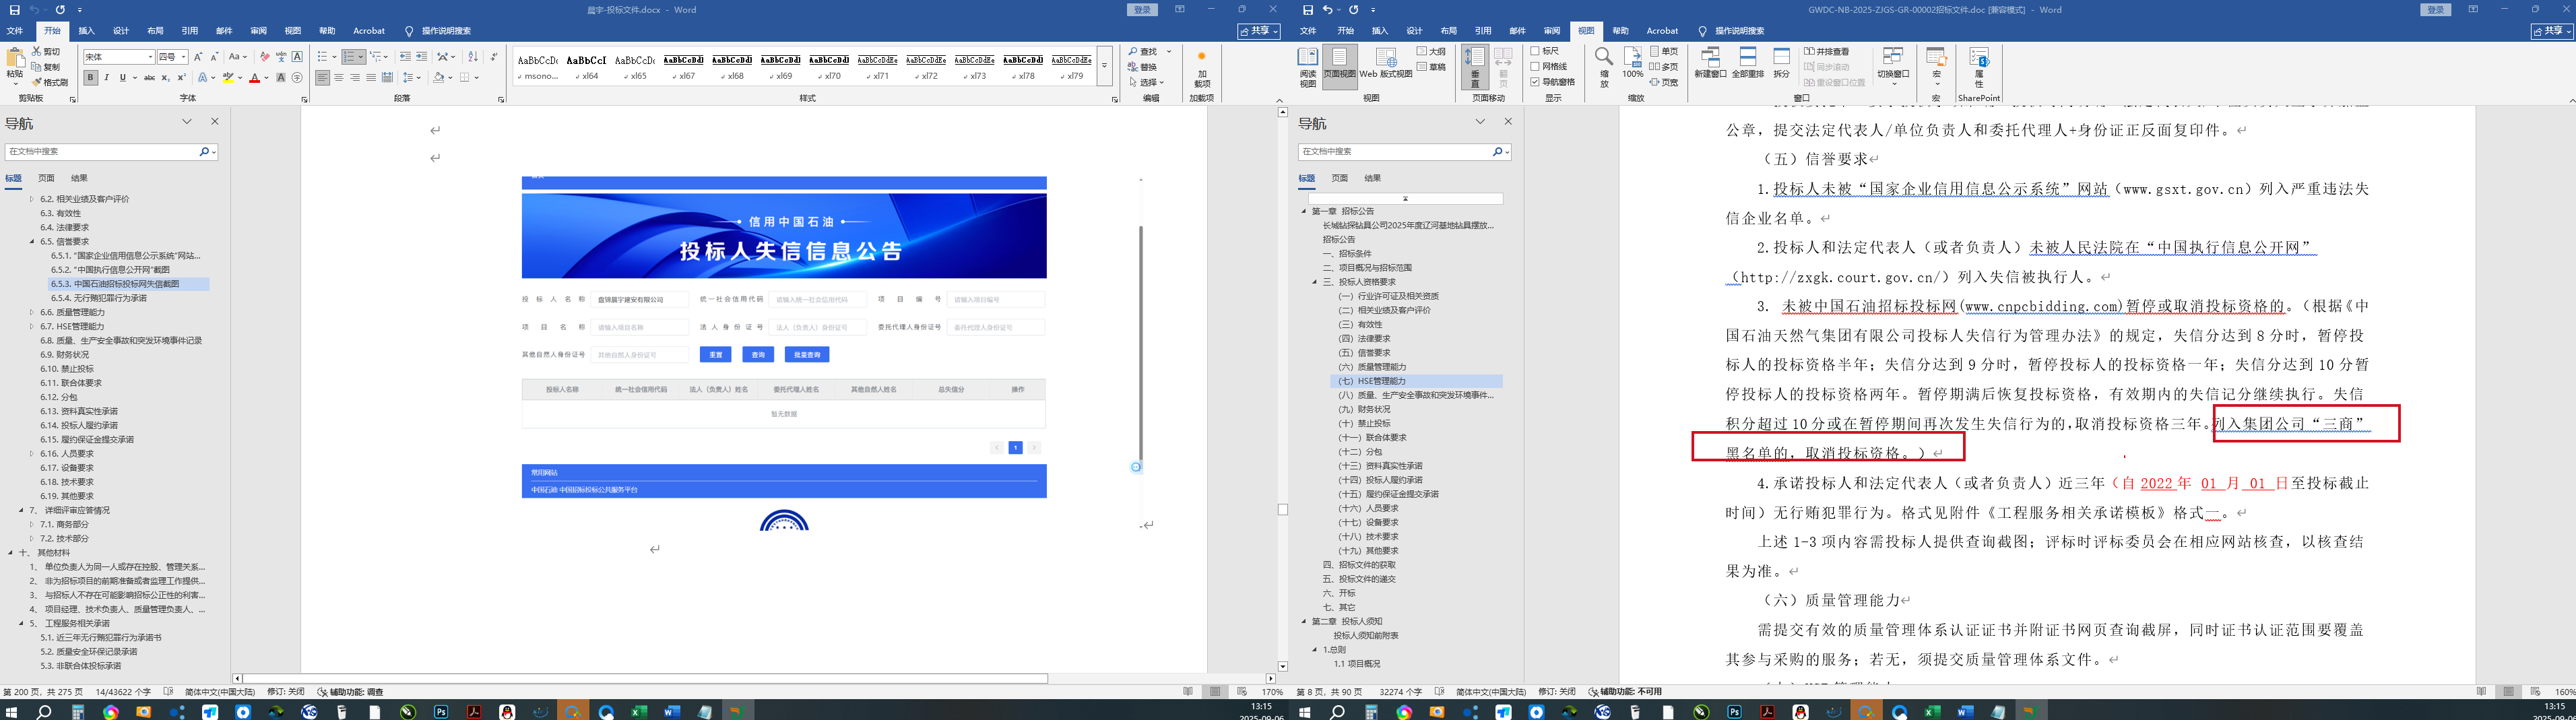The width and height of the screenshot is (2576, 720).
Task: Undo last action in right Word window
Action: 1328,10
